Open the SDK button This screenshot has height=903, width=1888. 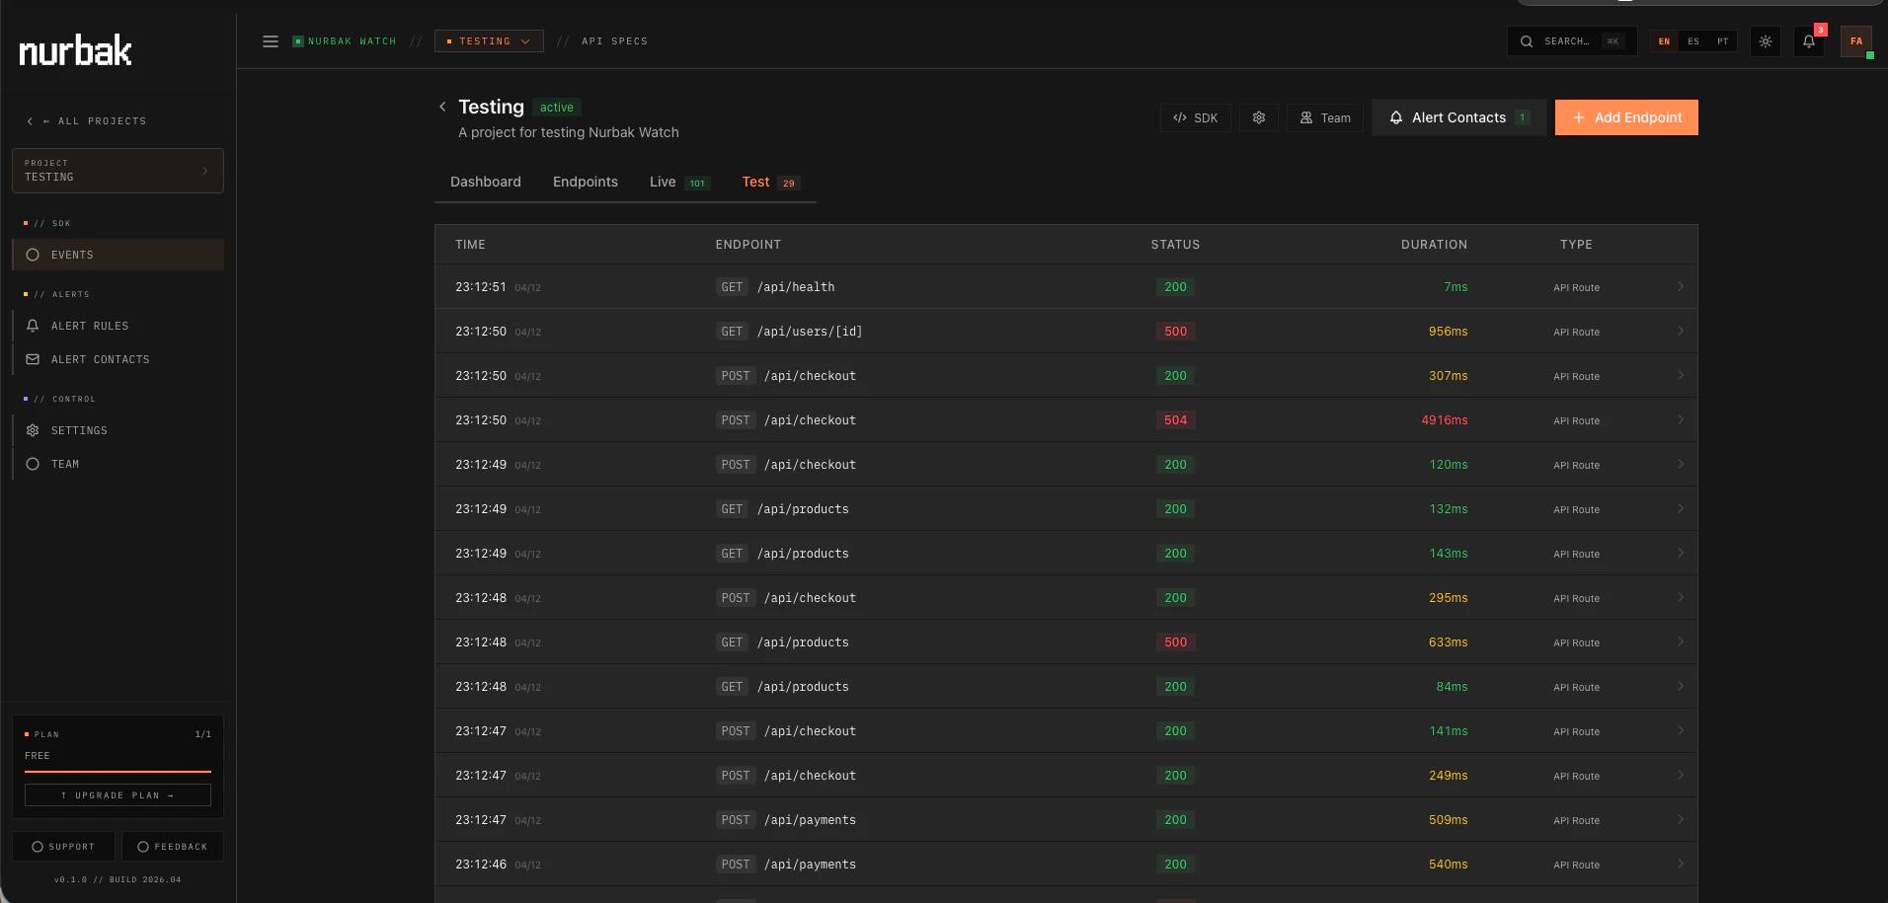1195,117
